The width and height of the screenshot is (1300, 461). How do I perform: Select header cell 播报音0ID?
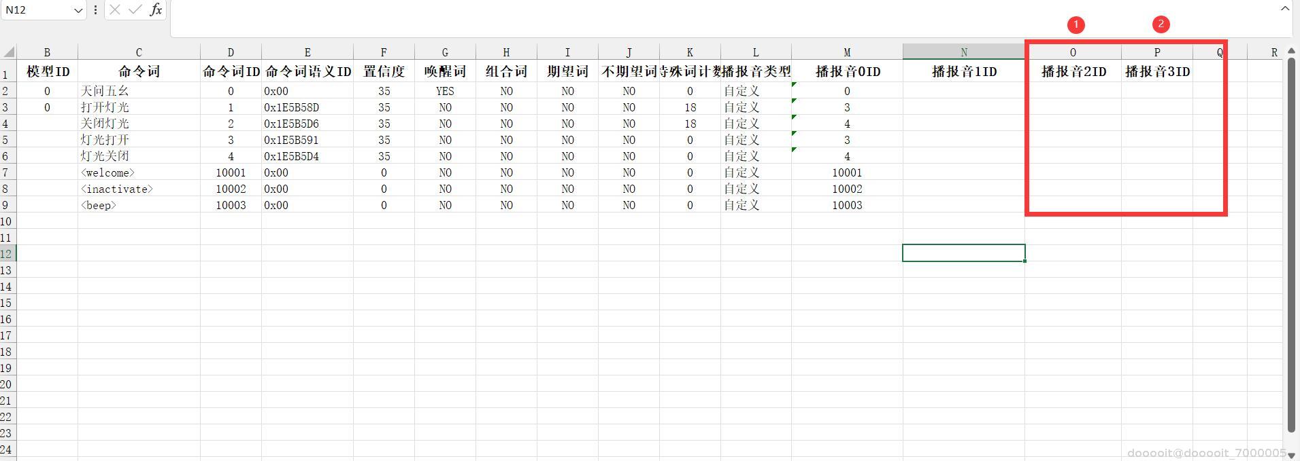[x=847, y=71]
